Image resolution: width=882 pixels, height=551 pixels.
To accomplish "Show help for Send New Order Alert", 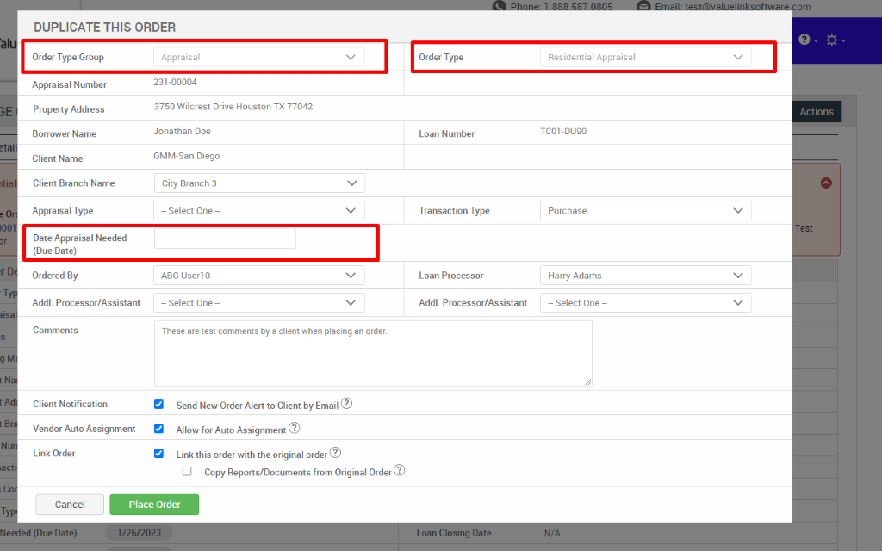I will pyautogui.click(x=347, y=404).
